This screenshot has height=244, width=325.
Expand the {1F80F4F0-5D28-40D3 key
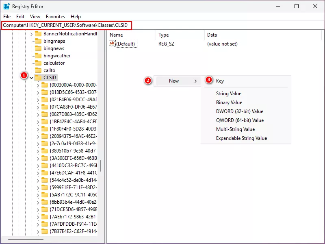38,129
